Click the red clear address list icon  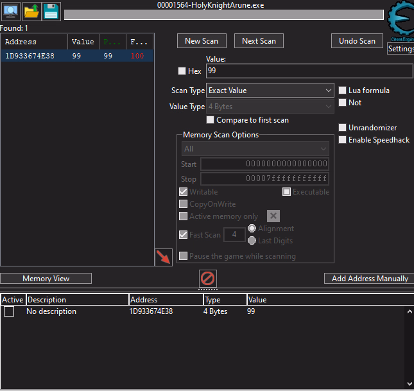[208, 279]
